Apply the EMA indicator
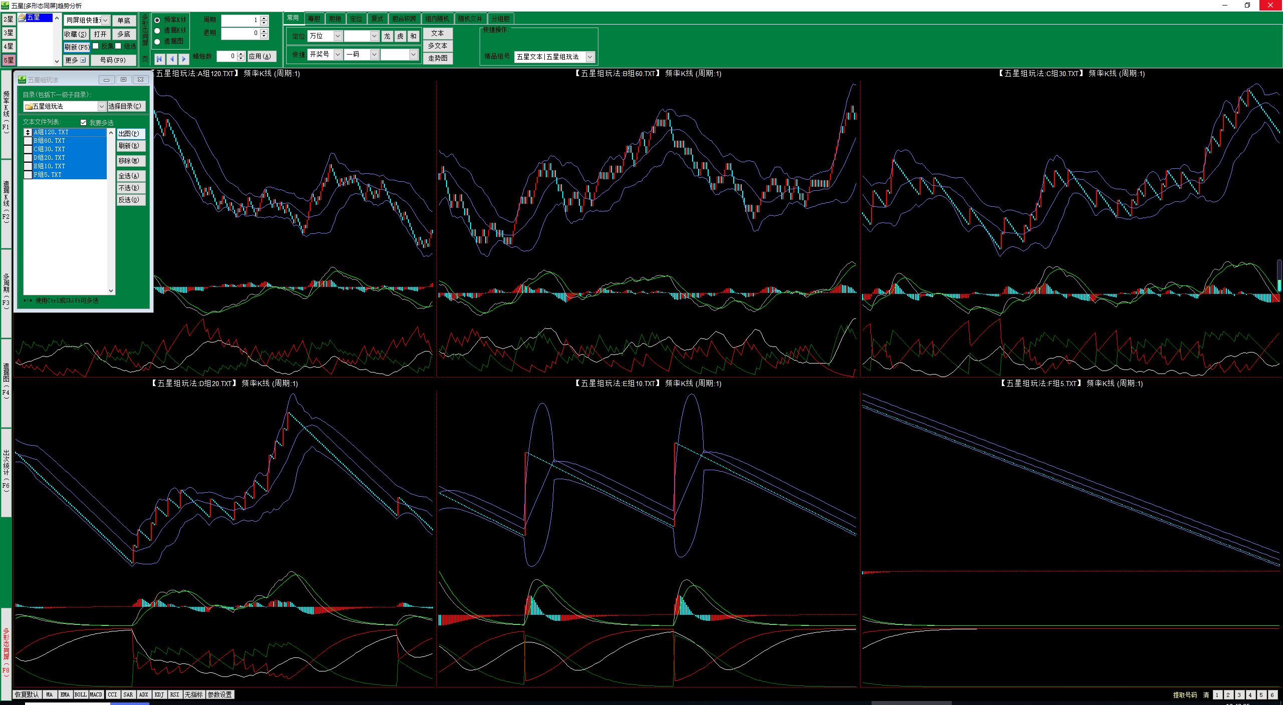The height and width of the screenshot is (705, 1283). click(x=65, y=694)
